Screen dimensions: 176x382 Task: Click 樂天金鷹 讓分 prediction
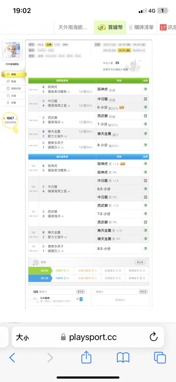coord(108,134)
